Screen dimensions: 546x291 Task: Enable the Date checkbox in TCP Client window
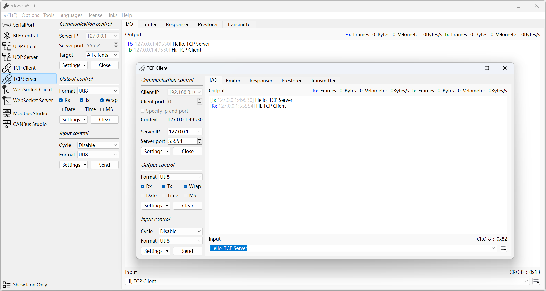coord(143,196)
